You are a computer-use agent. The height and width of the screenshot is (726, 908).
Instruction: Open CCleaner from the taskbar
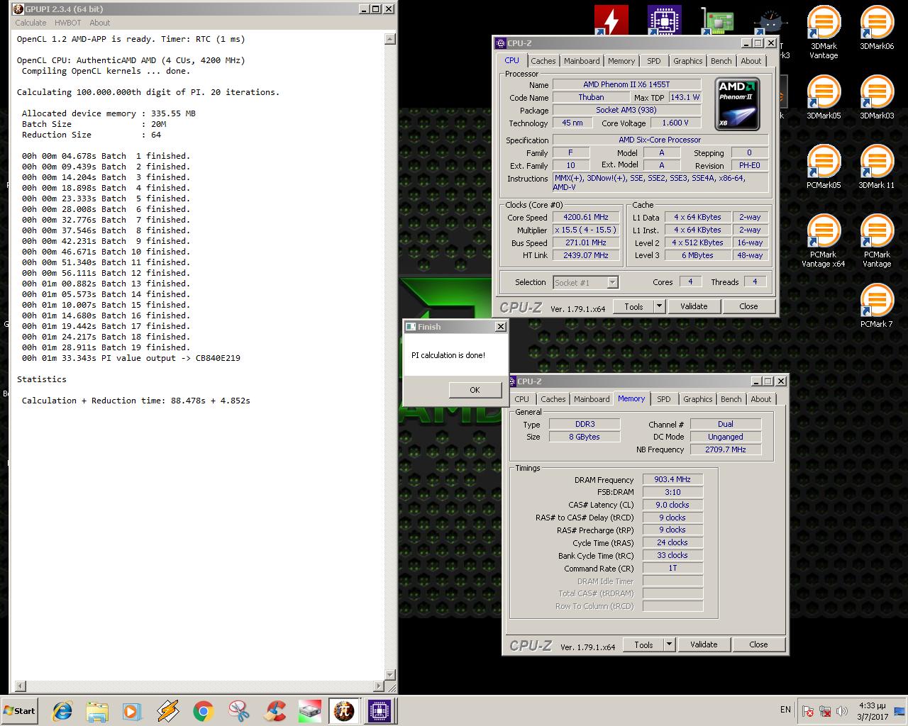point(275,711)
